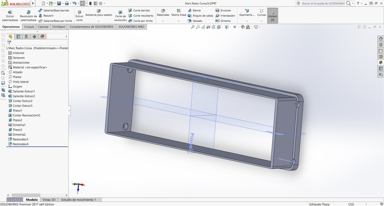Toggle the Instant 3D button
Image resolution: width=384 pixels, height=206 pixels.
tap(273, 15)
